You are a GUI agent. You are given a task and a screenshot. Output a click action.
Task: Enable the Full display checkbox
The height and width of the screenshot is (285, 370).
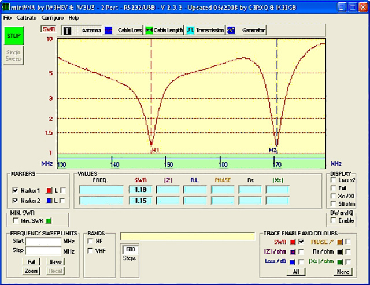click(334, 188)
